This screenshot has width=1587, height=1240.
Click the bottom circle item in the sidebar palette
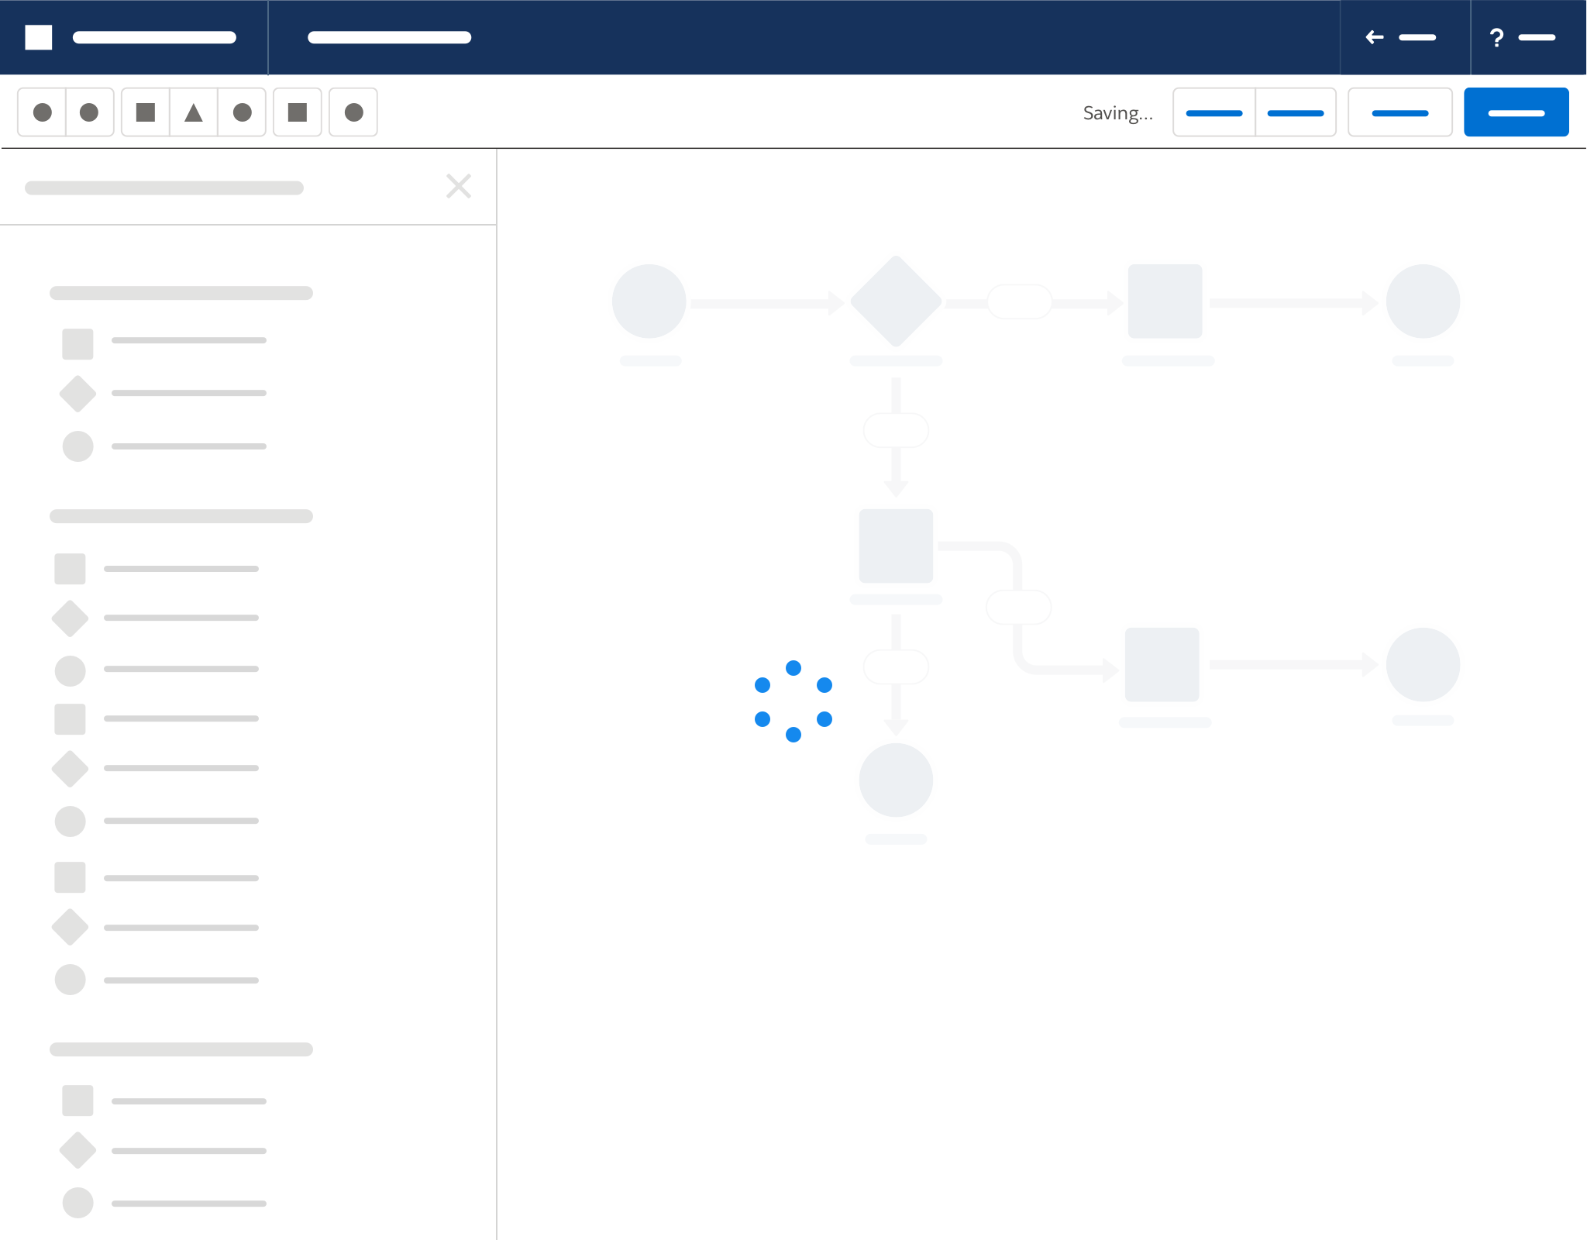click(77, 1203)
